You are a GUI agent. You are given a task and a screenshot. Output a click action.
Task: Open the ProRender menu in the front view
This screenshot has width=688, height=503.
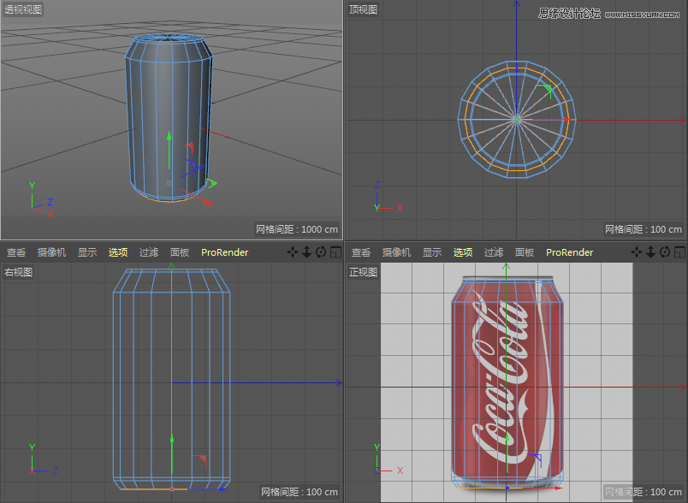tap(570, 252)
